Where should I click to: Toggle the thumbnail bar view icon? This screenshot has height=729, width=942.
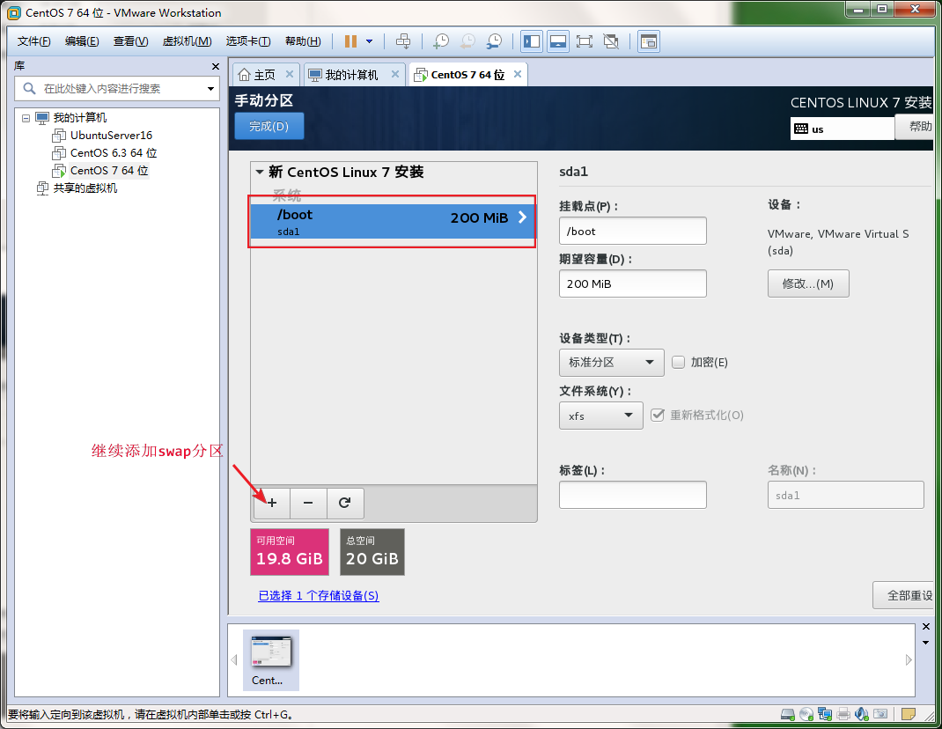pos(558,40)
